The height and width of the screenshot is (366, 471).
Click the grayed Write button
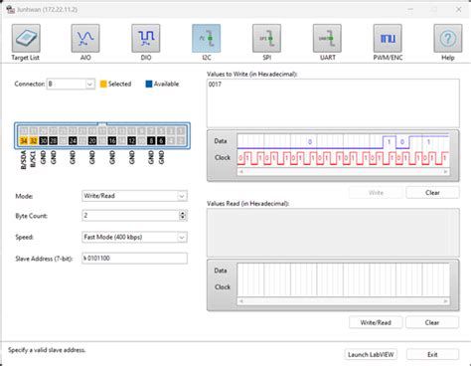click(376, 193)
